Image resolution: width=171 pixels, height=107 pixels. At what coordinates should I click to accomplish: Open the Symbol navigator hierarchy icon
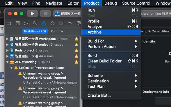[26, 23]
